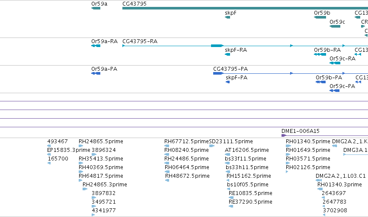
Task: Select the RH01340.5prime EST feature
Action: coord(288,146)
